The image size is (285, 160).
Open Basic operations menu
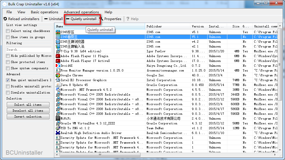coord(45,12)
